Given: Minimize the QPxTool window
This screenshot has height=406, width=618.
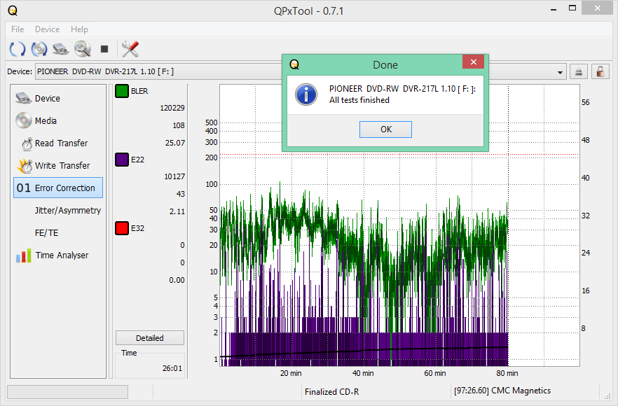Looking at the screenshot, I should click(x=554, y=8).
